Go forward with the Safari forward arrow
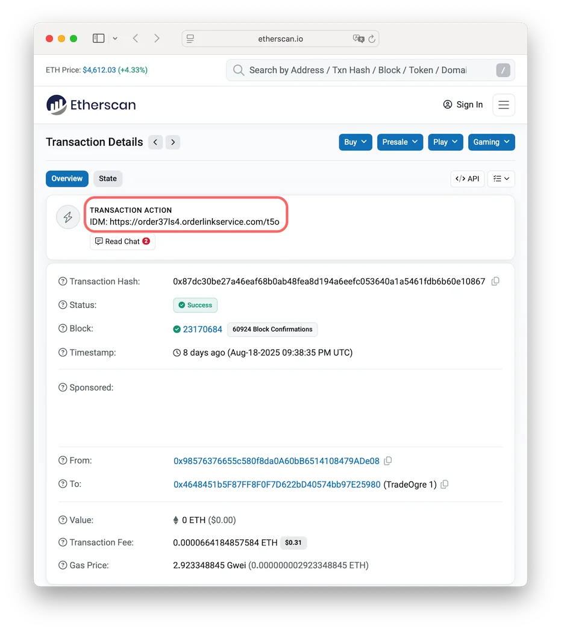The width and height of the screenshot is (561, 631). point(157,38)
